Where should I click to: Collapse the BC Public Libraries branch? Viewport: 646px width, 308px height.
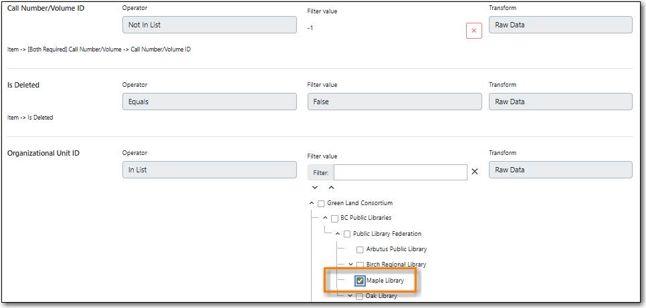tap(324, 218)
